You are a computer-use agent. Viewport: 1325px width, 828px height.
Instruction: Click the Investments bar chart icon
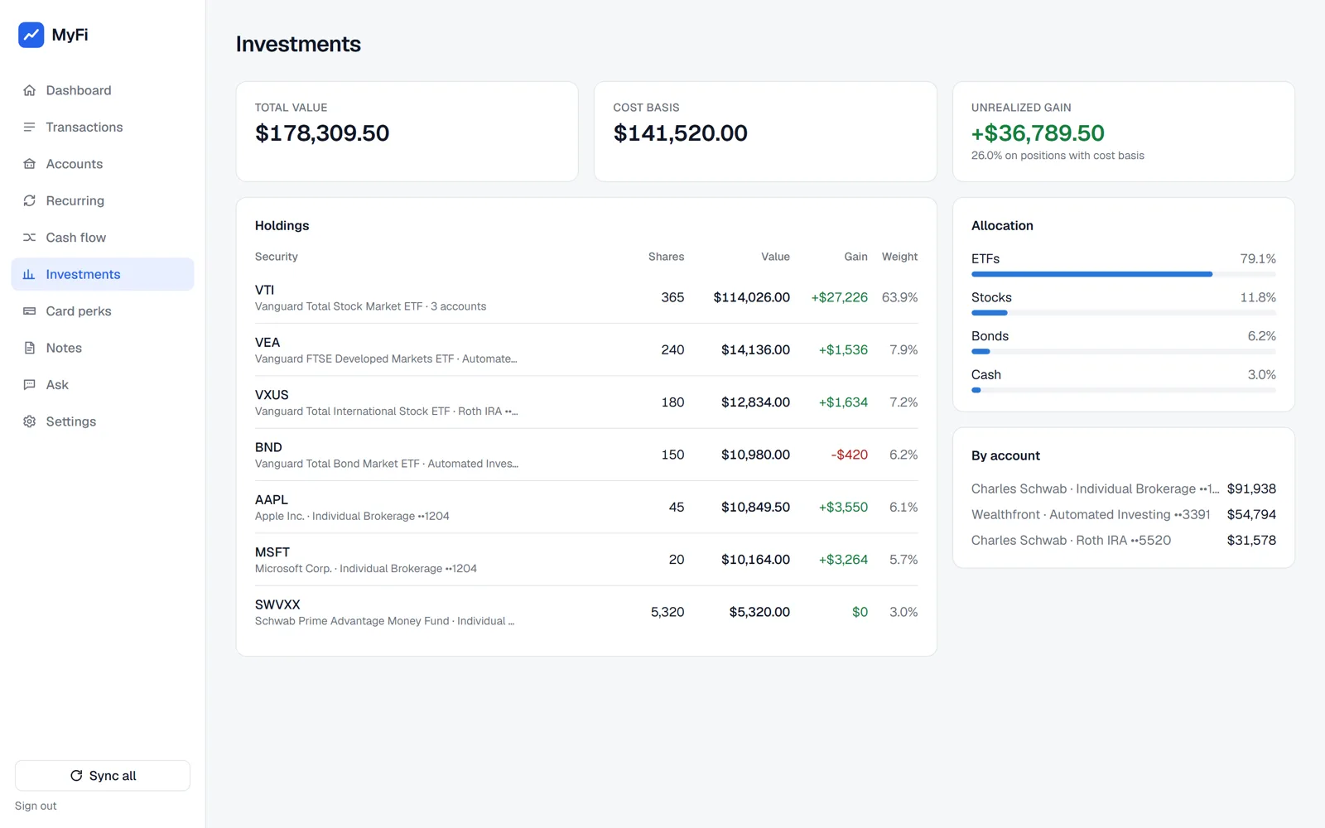pyautogui.click(x=30, y=274)
